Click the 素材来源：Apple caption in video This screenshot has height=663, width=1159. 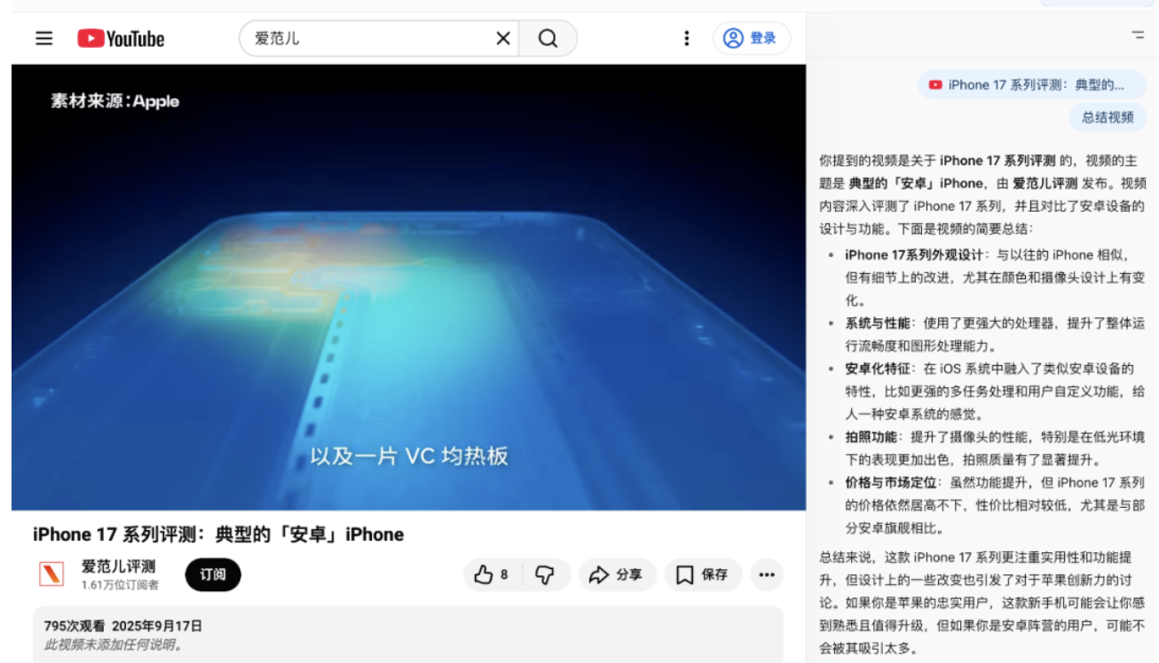click(x=114, y=101)
